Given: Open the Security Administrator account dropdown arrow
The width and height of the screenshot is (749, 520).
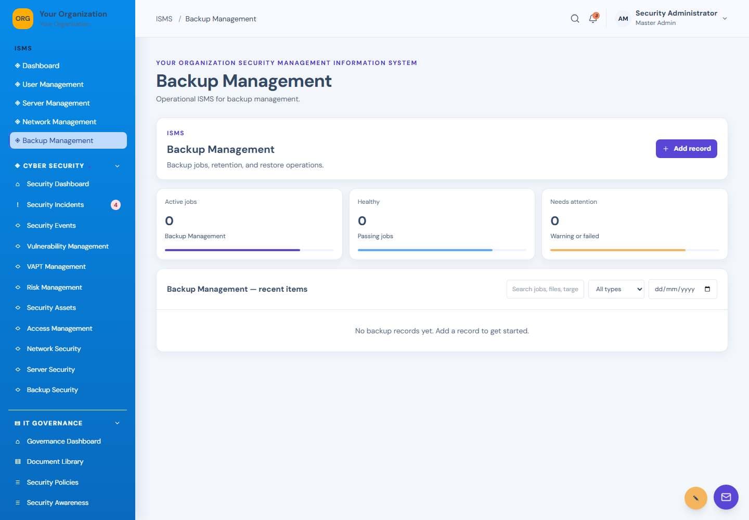Looking at the screenshot, I should pos(725,19).
